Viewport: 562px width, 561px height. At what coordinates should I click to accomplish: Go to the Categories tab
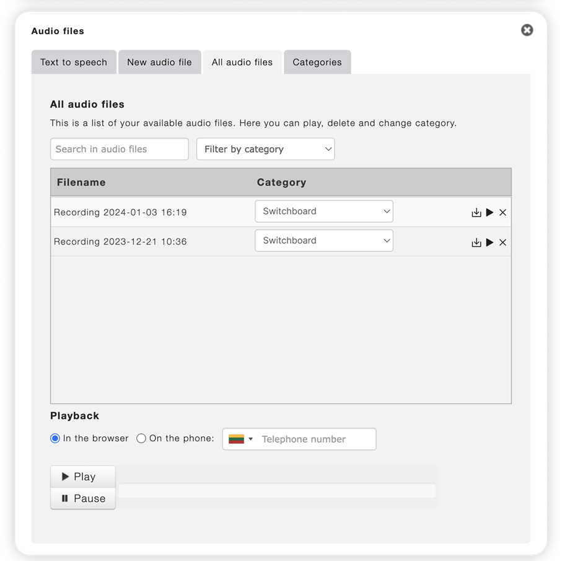317,62
